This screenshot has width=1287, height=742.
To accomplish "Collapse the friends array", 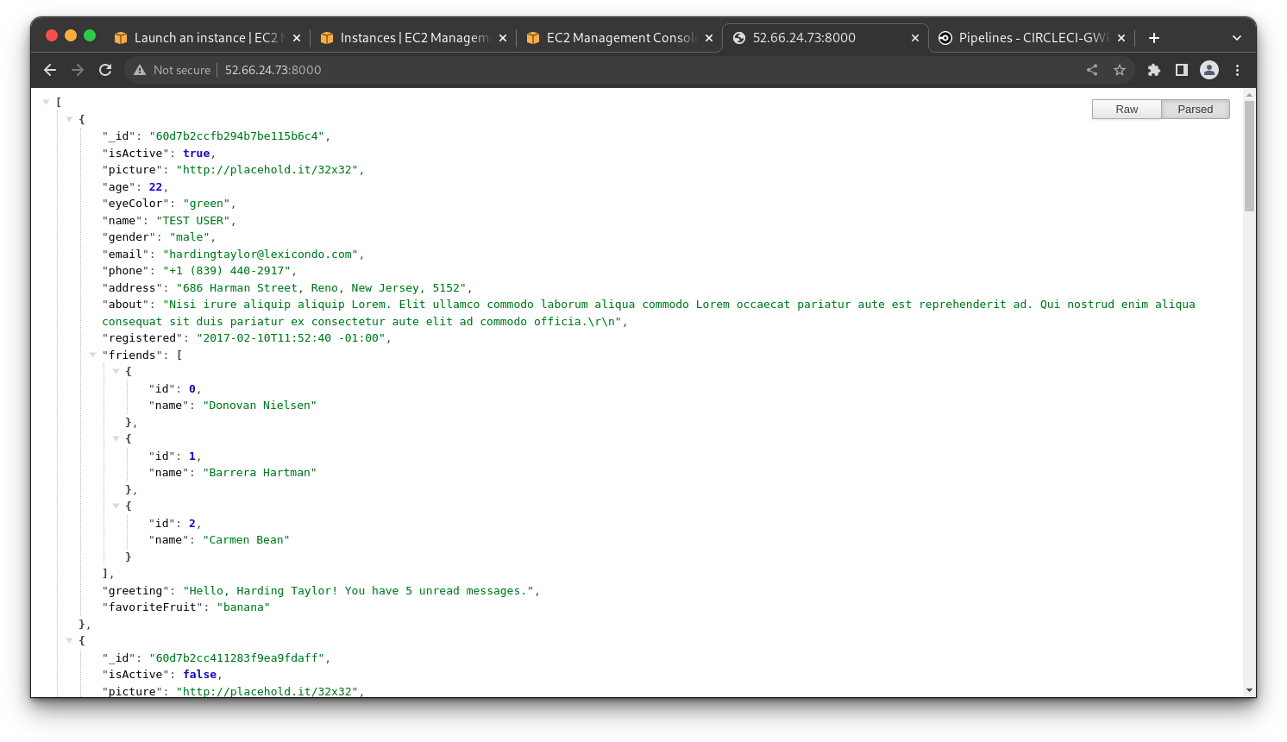I will pyautogui.click(x=92, y=355).
